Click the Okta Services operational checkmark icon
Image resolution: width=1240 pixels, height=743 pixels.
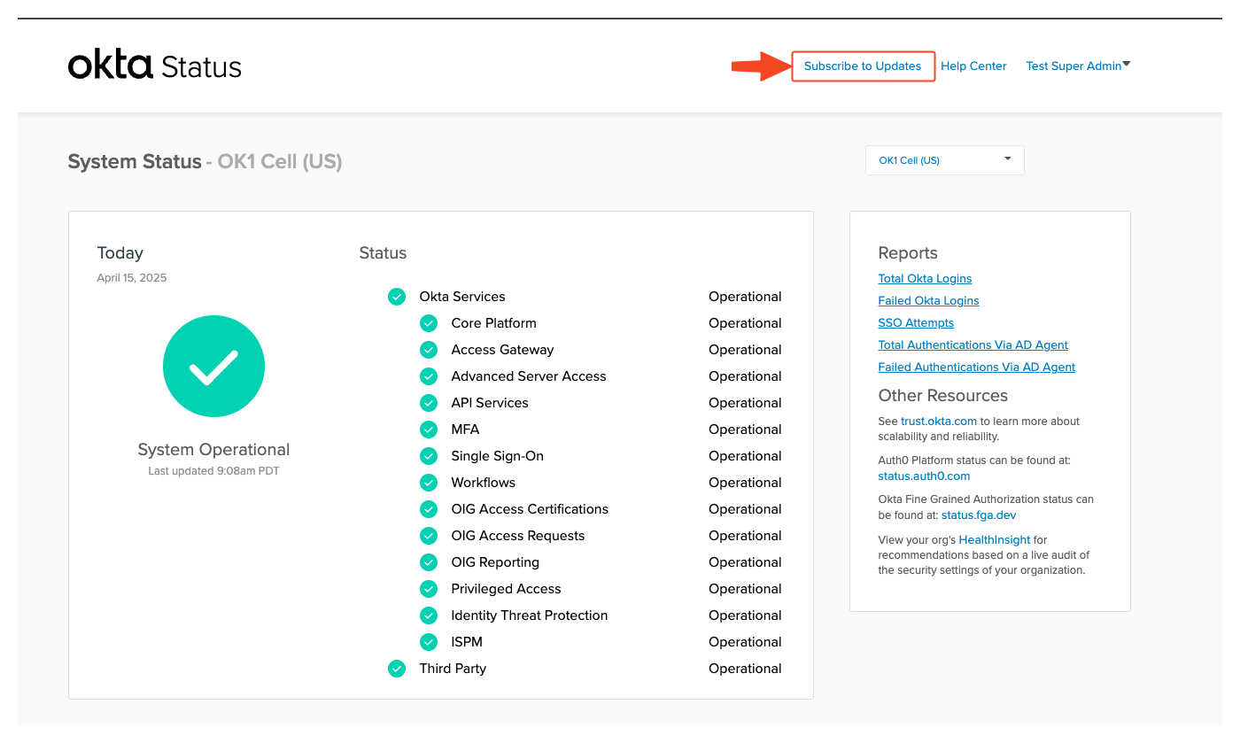click(x=397, y=297)
